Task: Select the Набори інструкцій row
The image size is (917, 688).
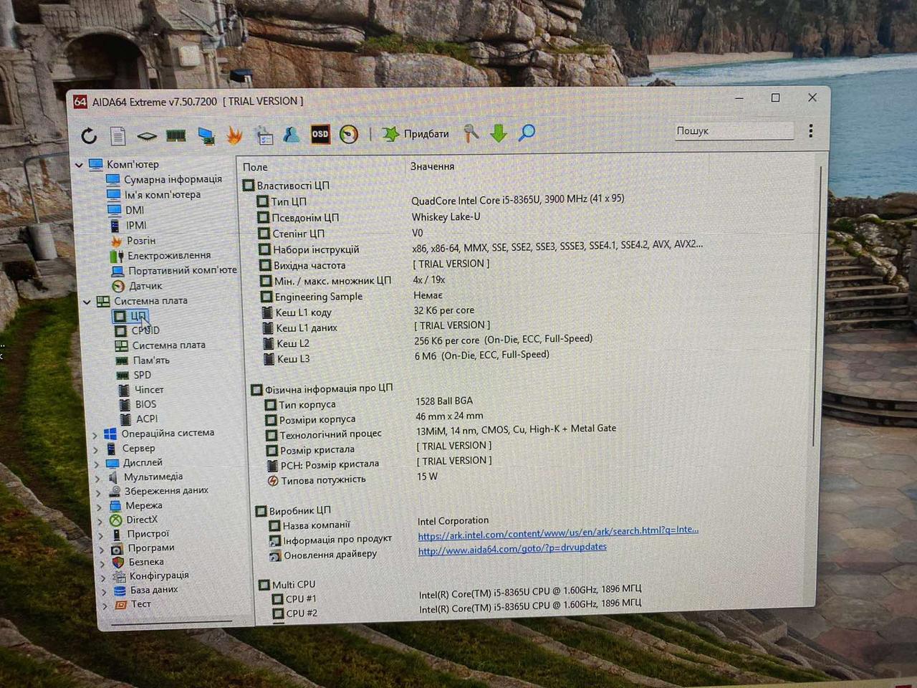Action: (x=315, y=250)
